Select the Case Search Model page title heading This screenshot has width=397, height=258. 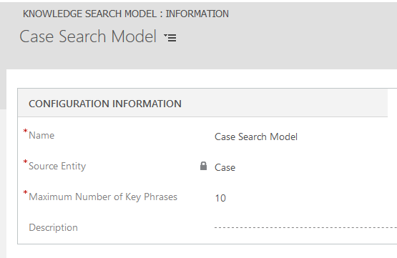point(88,36)
